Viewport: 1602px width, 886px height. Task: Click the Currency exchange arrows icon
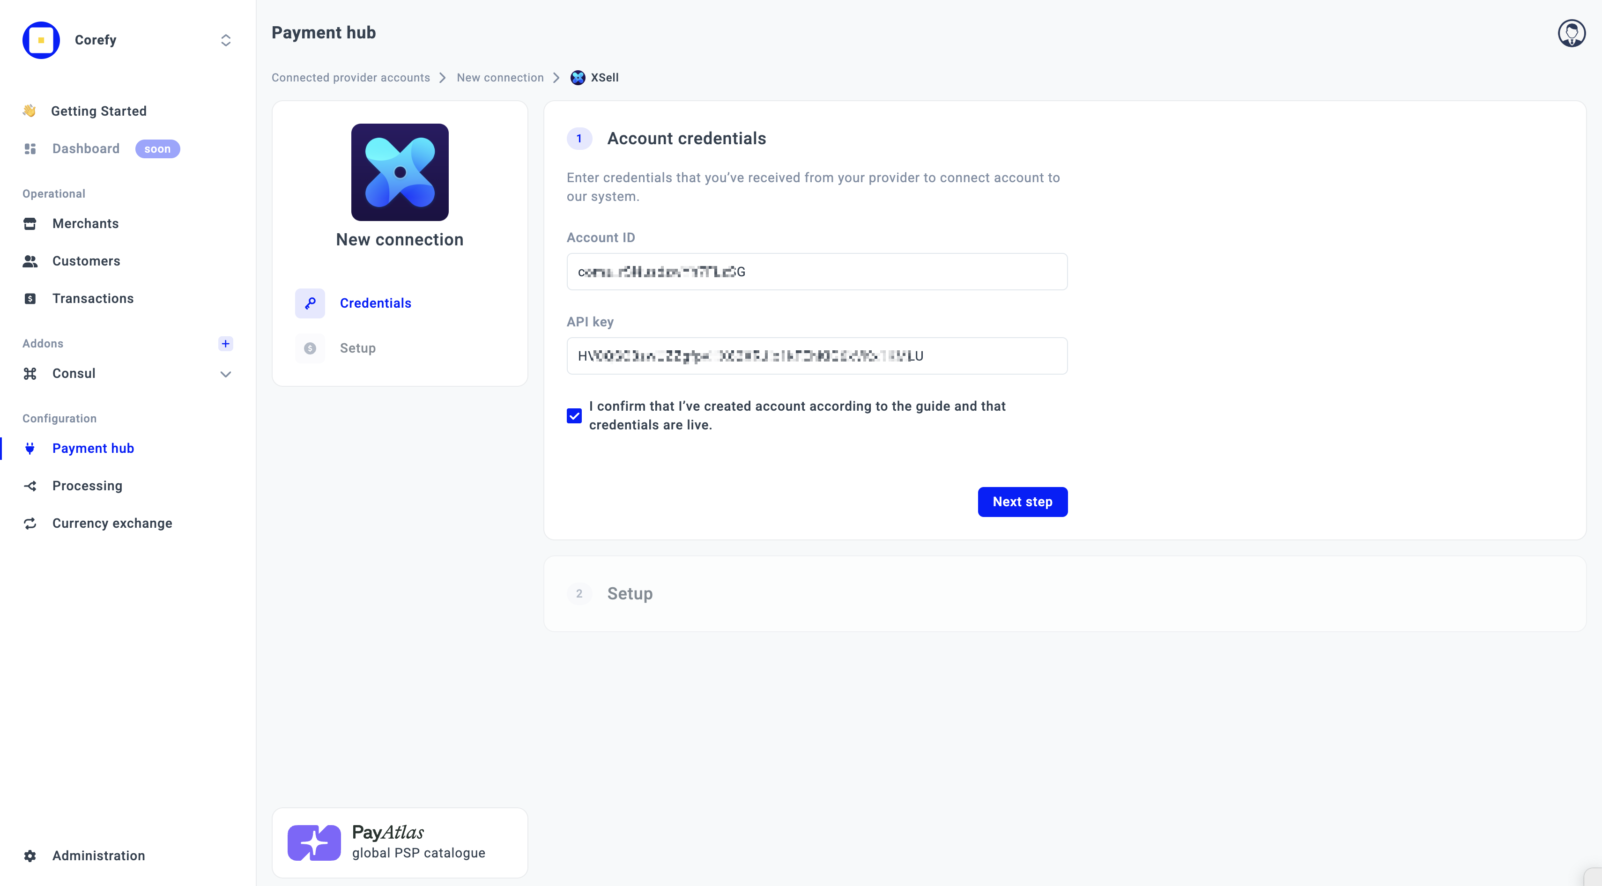tap(30, 524)
